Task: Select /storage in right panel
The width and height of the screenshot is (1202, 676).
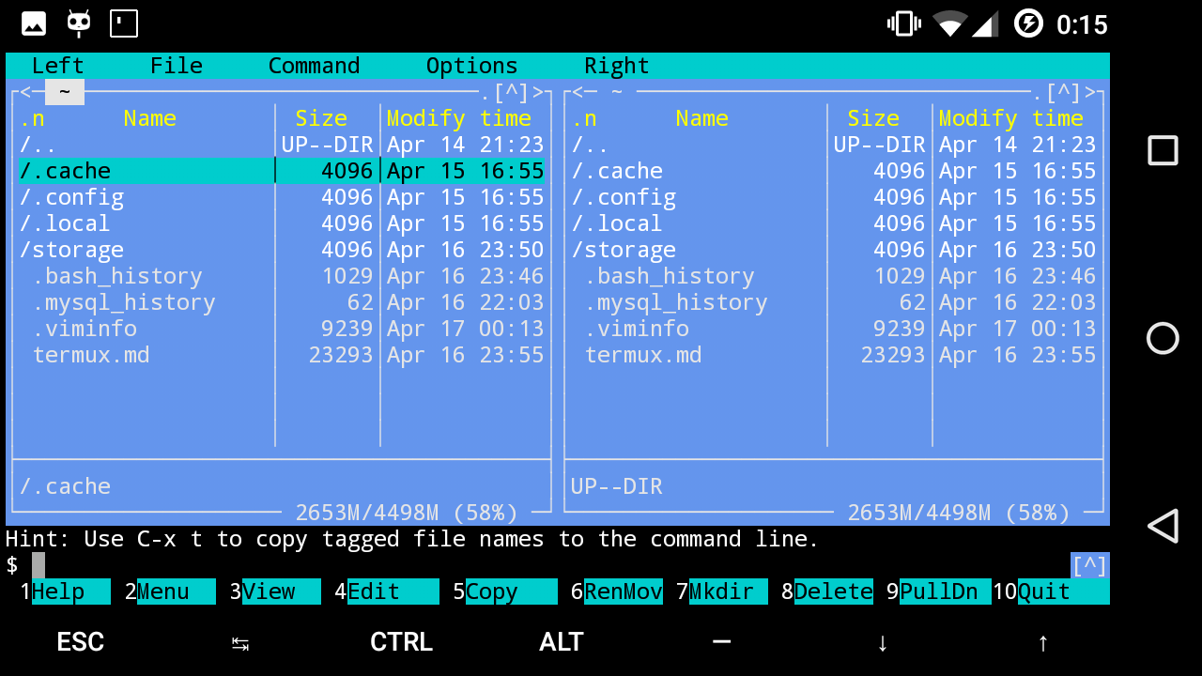Action: click(x=834, y=250)
